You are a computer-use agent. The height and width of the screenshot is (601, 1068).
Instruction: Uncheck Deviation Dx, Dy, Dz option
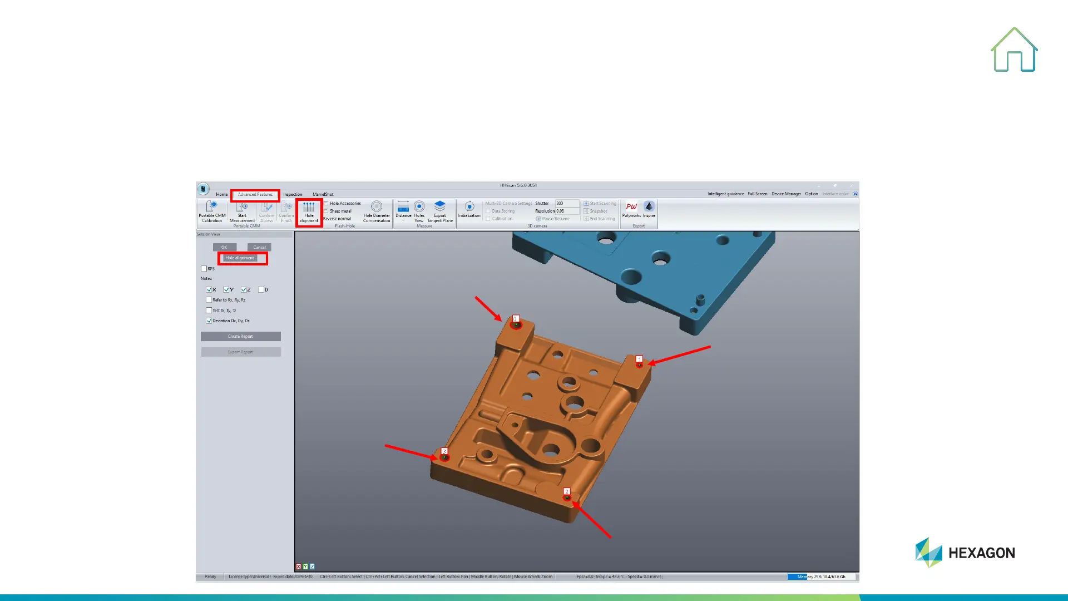[209, 321]
